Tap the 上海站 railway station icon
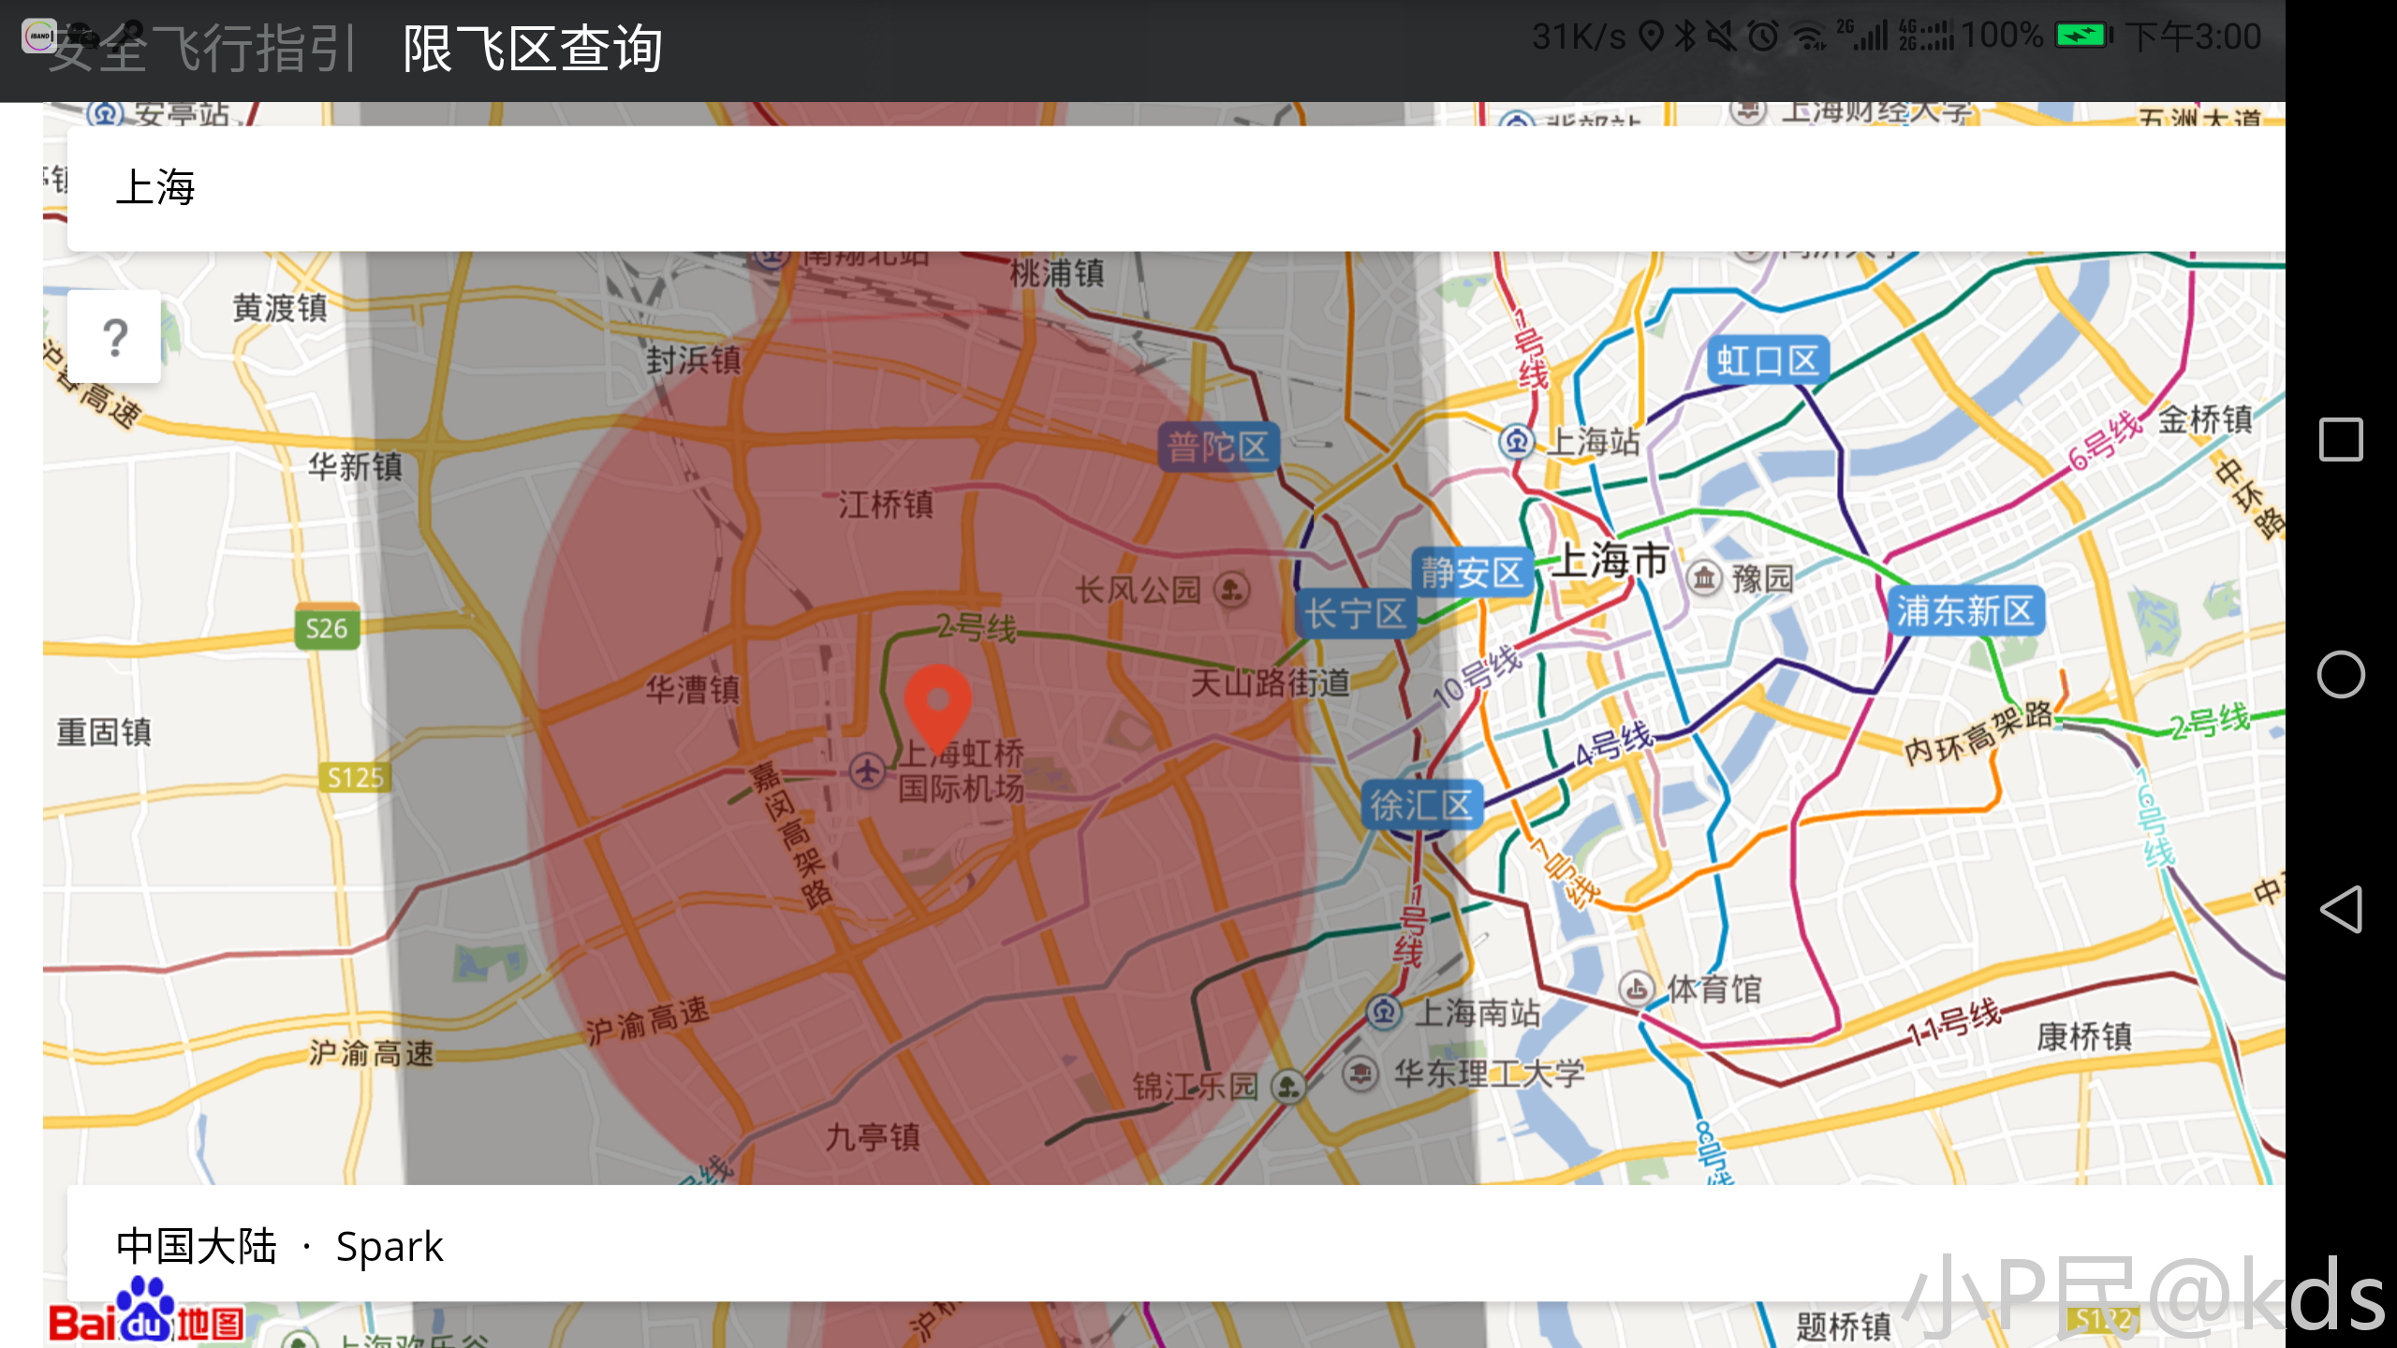 1517,441
